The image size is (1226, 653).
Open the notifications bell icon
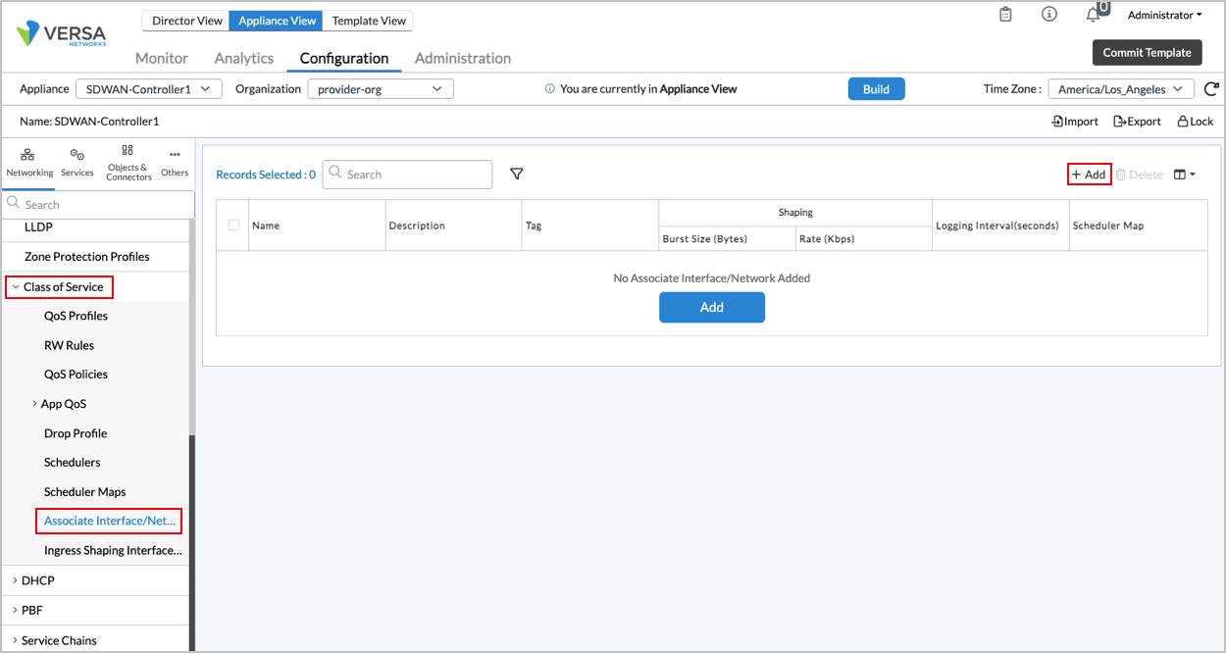[1093, 15]
